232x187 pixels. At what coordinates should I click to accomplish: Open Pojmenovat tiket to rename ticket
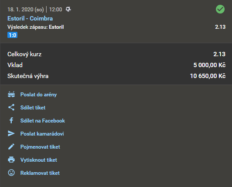(40, 147)
